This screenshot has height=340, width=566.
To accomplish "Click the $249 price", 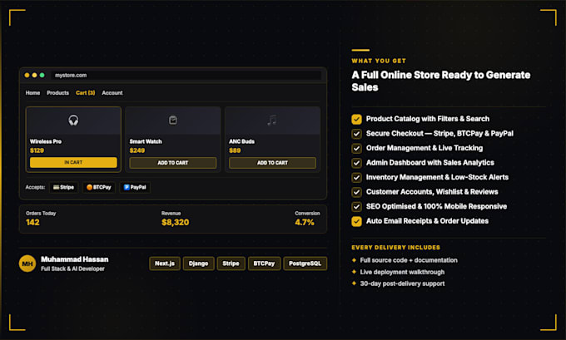I will click(x=137, y=150).
